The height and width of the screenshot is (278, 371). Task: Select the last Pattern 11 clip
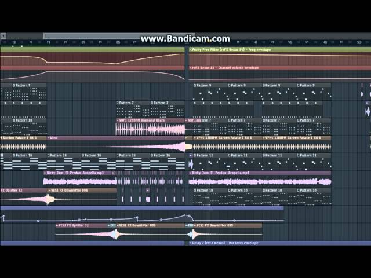coord(314,162)
